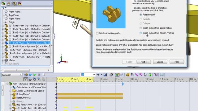
Task: Toggle the Filter Driving button
Action: coord(34,79)
